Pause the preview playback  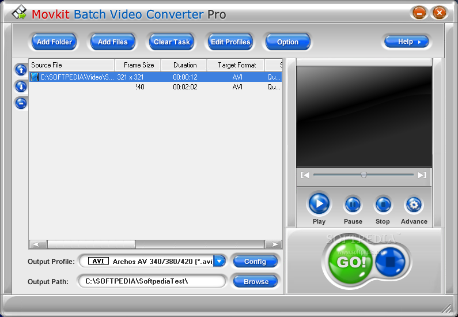(353, 205)
